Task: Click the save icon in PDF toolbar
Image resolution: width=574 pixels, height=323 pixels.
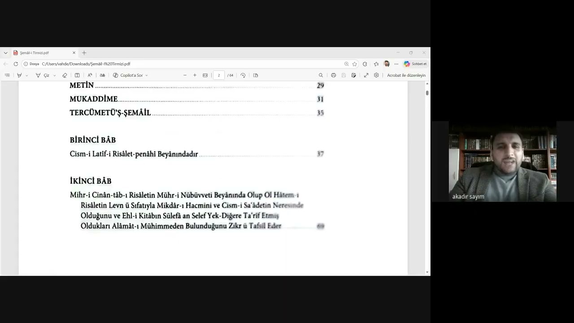Action: pyautogui.click(x=344, y=75)
